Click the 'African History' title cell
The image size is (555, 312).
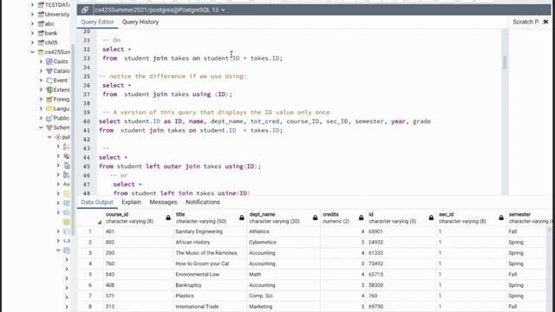[210, 243]
